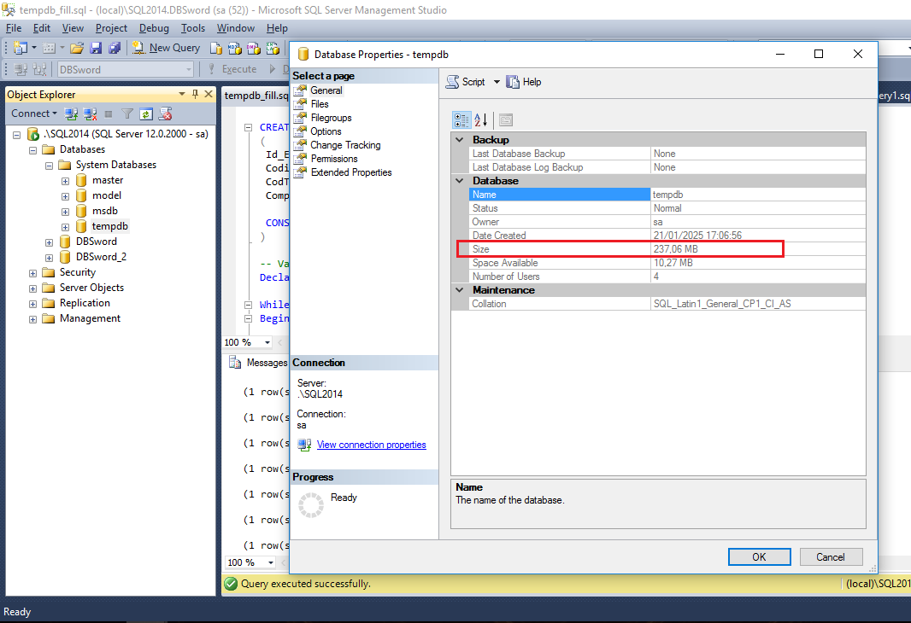Expand the msdb database node

66,212
